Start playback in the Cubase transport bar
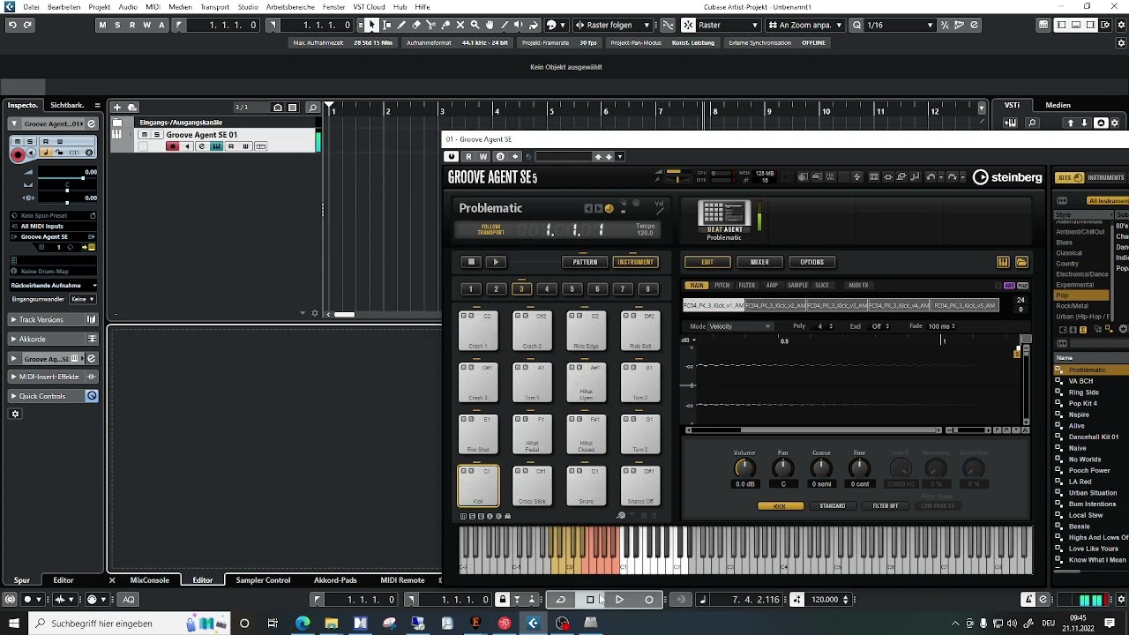The height and width of the screenshot is (635, 1129). pyautogui.click(x=619, y=600)
